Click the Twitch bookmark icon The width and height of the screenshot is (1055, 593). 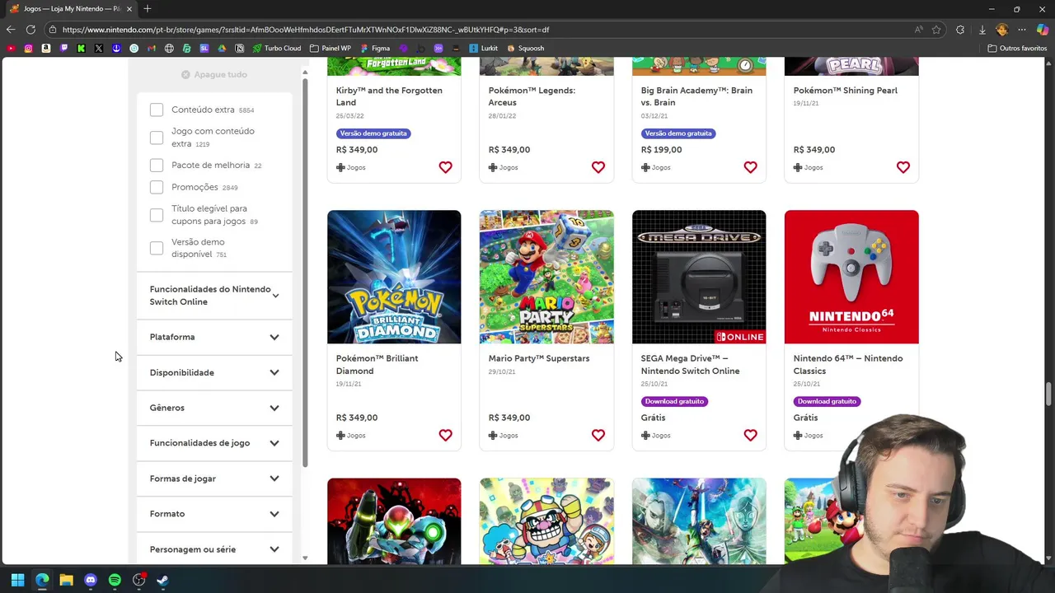point(63,49)
